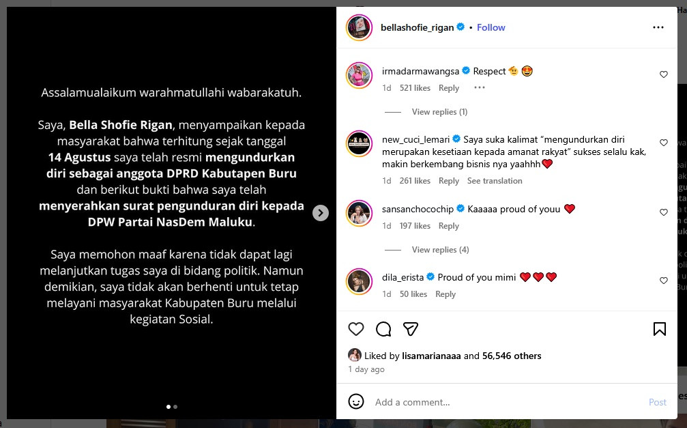The height and width of the screenshot is (428, 687).
Task: Follow bellashofie_rigan
Action: [491, 27]
